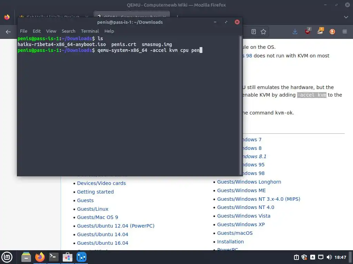Screen dimensions: 353x264
Task: Open the Guests/Windows NT 4.0 link
Action: [245, 207]
